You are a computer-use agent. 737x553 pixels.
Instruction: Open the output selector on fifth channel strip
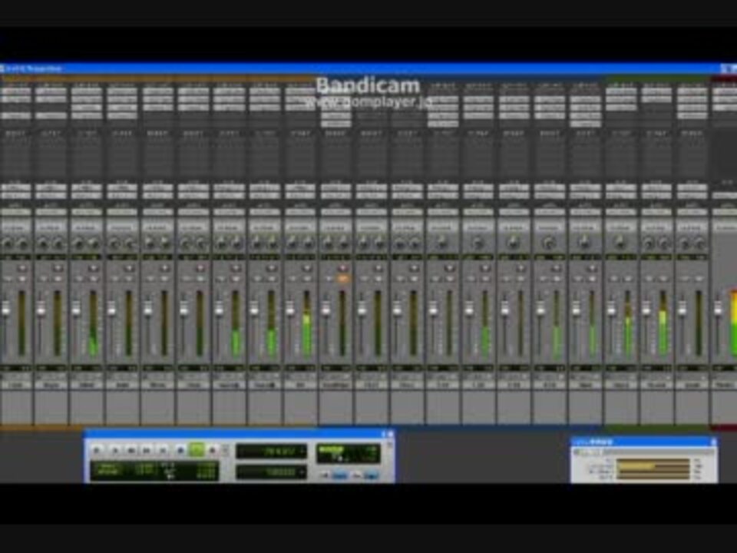(157, 194)
